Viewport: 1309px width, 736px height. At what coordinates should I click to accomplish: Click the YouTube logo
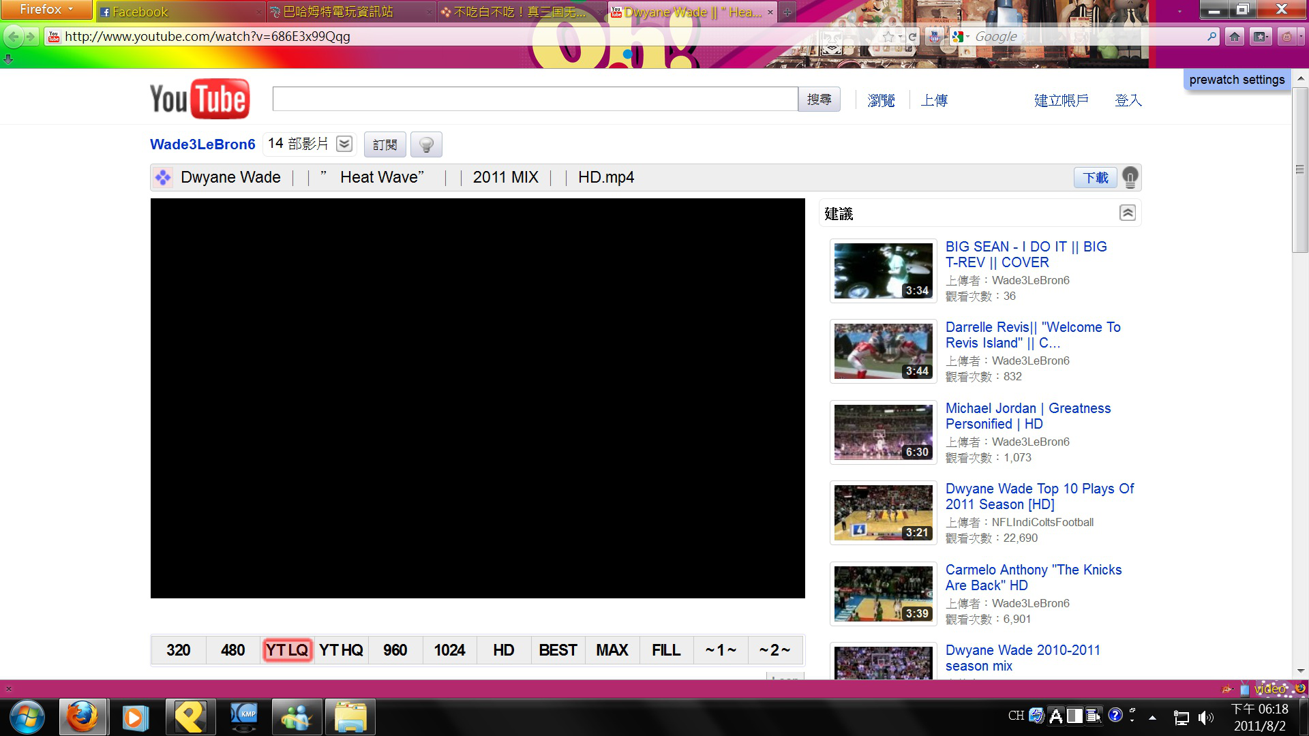[x=200, y=99]
